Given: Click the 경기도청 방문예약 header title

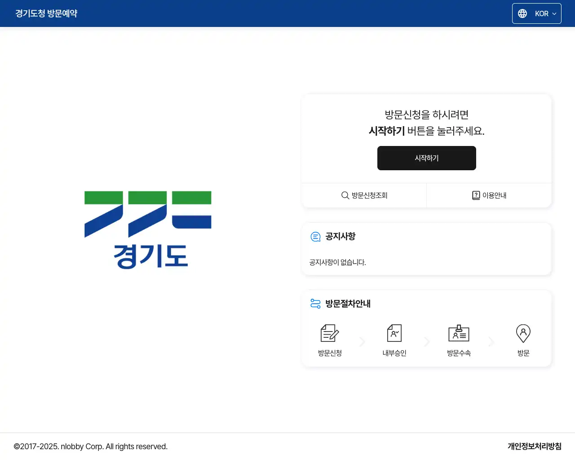Looking at the screenshot, I should 46,13.
